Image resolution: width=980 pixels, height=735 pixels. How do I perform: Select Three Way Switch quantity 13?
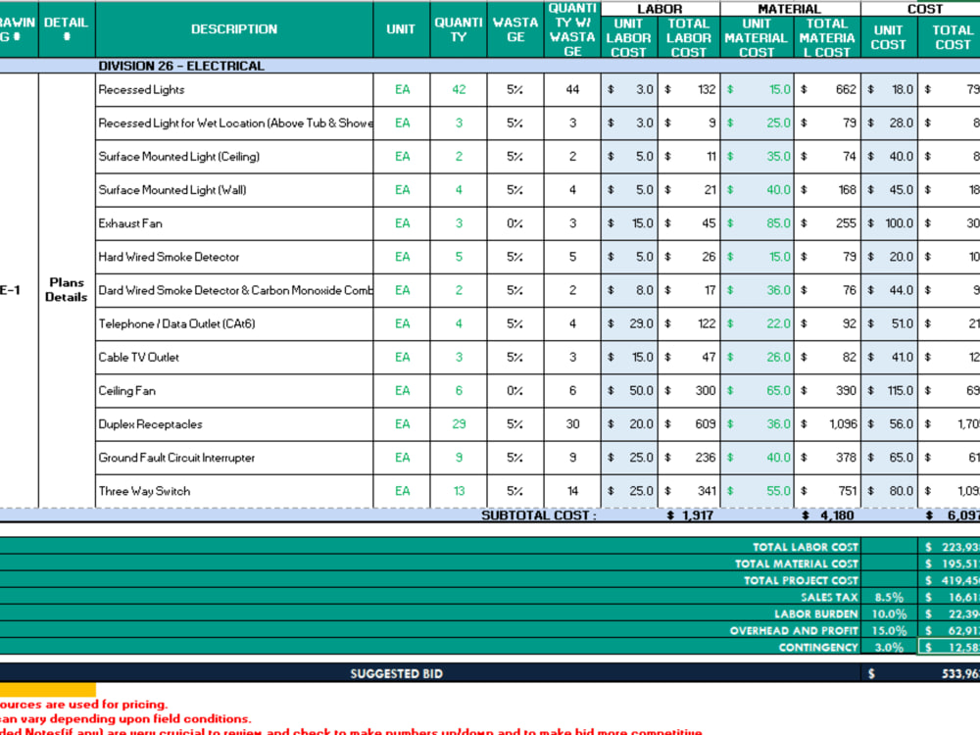(x=459, y=491)
